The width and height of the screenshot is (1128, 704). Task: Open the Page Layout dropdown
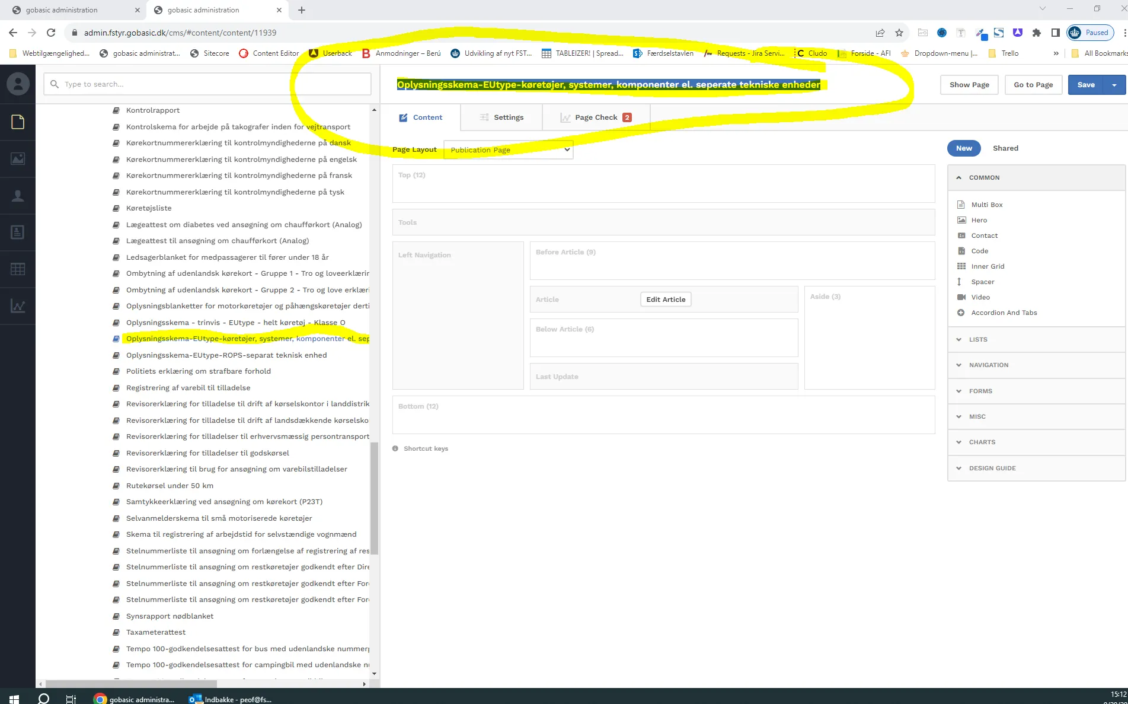(508, 150)
